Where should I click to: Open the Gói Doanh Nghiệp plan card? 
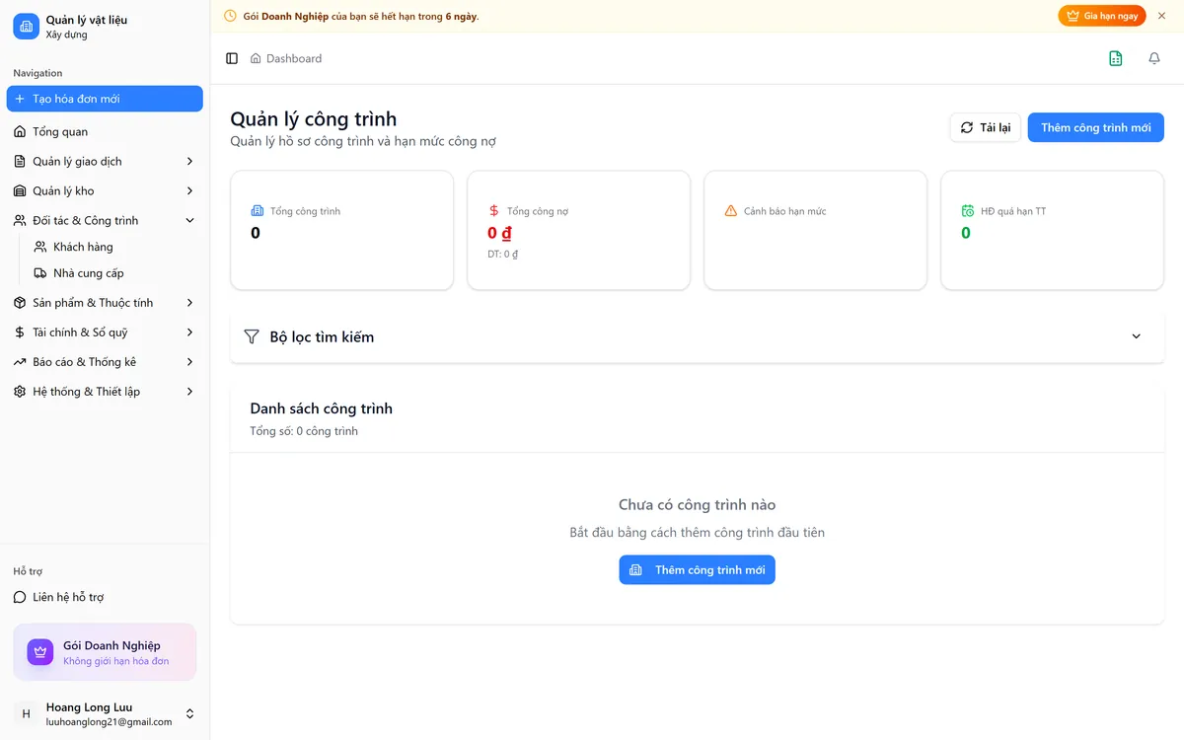pyautogui.click(x=105, y=652)
